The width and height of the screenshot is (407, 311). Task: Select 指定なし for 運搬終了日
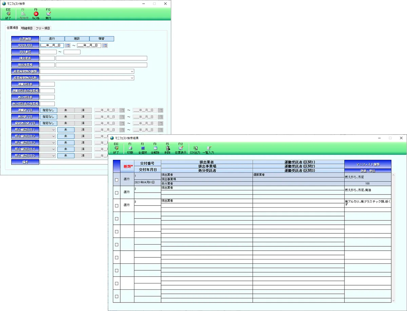(49, 110)
